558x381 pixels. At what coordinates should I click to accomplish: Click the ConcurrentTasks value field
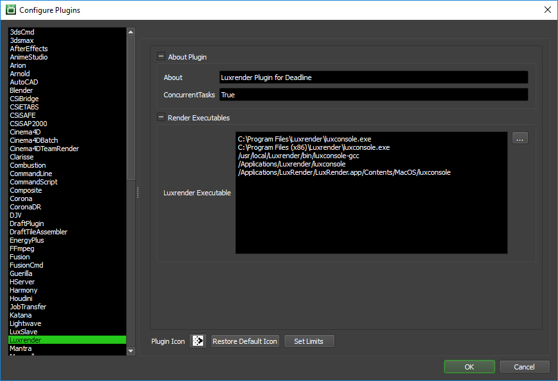[x=373, y=95]
